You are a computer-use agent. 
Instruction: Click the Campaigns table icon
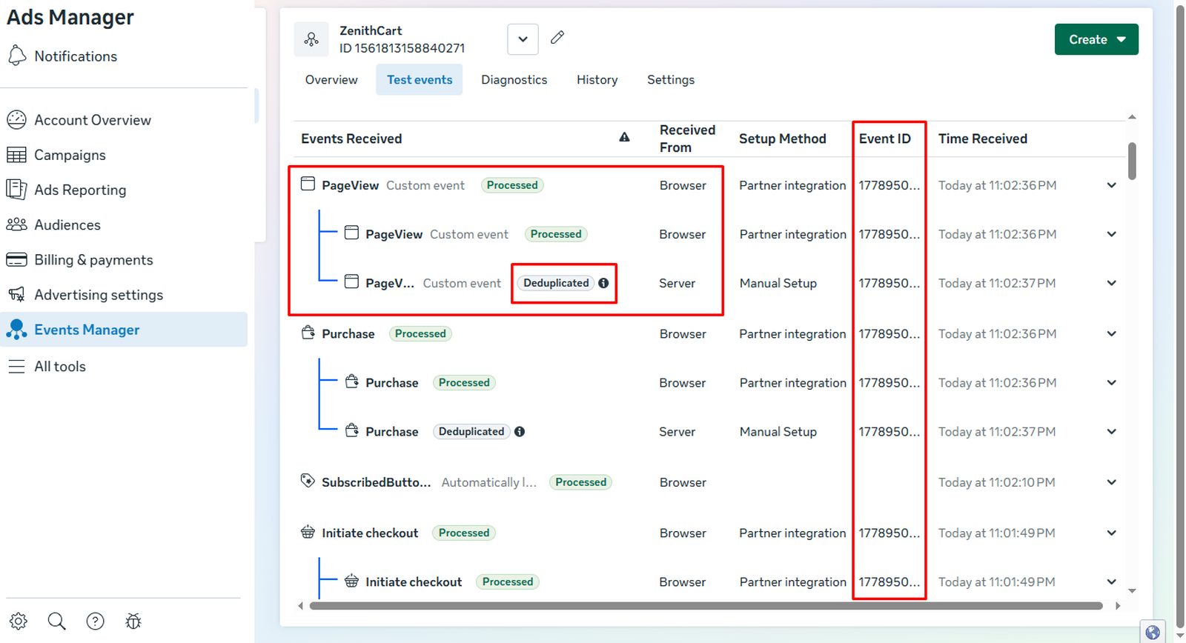tap(16, 155)
